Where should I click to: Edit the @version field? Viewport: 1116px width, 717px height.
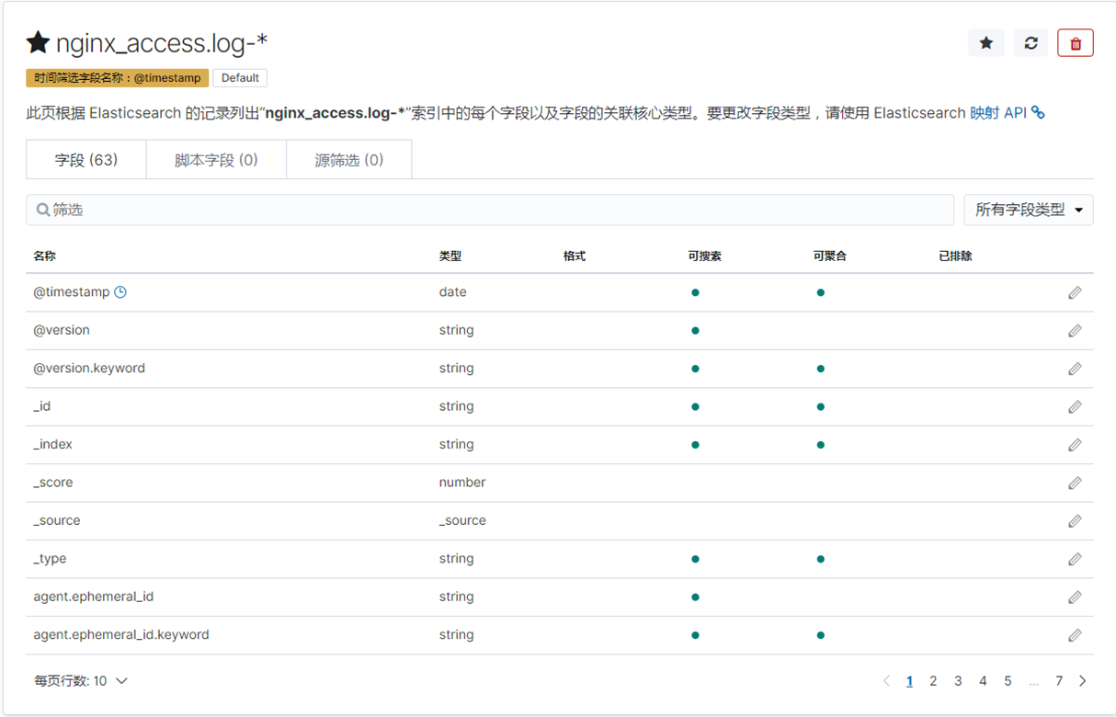pos(1075,331)
